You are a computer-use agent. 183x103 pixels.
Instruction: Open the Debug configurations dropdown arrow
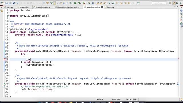coord(73,3)
